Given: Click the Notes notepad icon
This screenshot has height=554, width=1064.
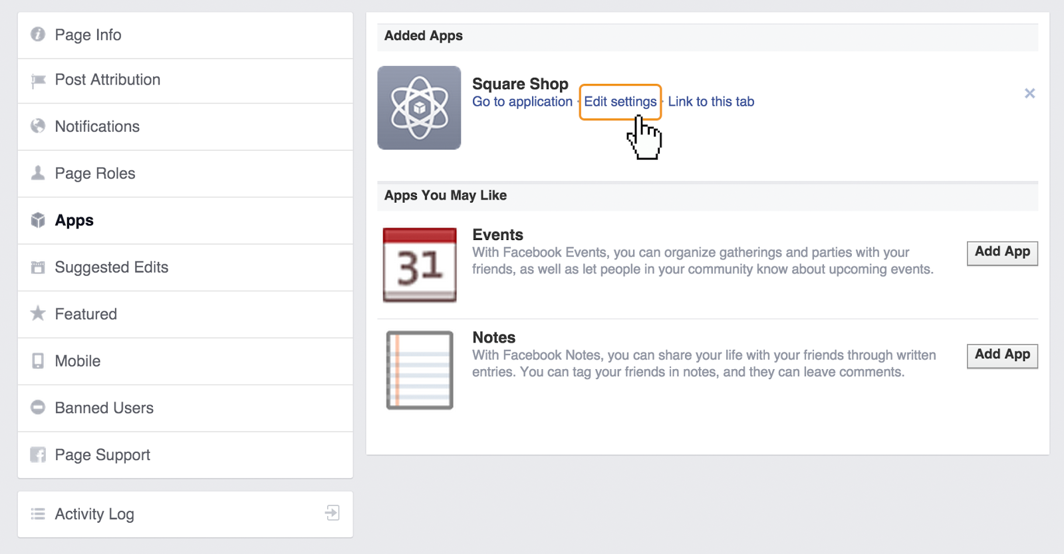Looking at the screenshot, I should coord(420,370).
